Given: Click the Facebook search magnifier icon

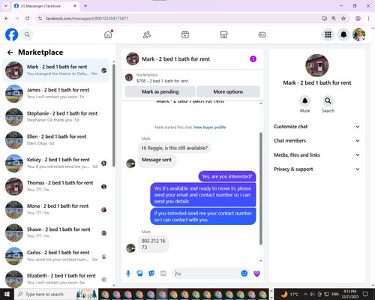Looking at the screenshot, I should (x=27, y=34).
